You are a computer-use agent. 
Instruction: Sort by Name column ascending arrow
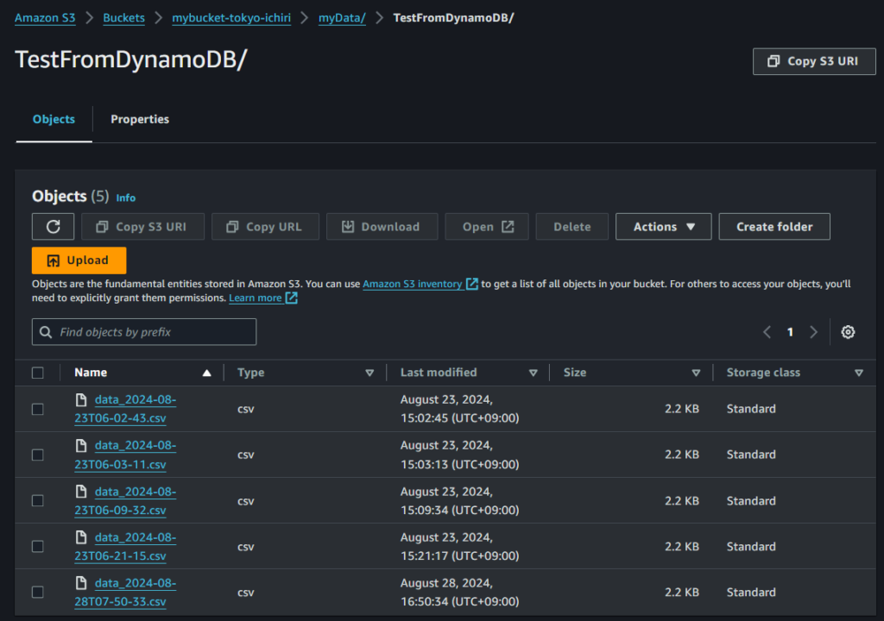point(207,373)
